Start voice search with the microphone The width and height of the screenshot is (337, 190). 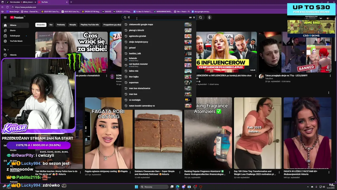(x=209, y=17)
